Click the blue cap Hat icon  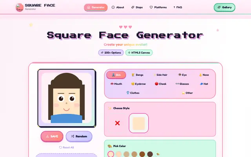201,84
